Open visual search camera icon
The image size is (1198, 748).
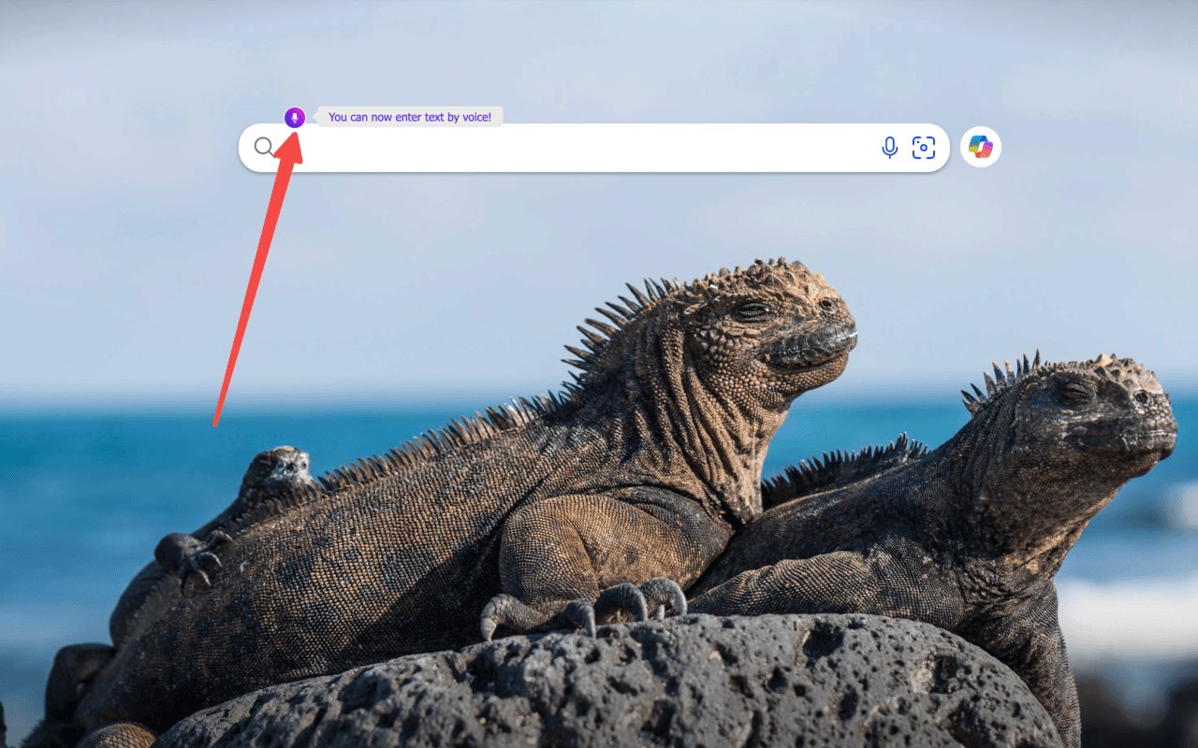coord(924,147)
